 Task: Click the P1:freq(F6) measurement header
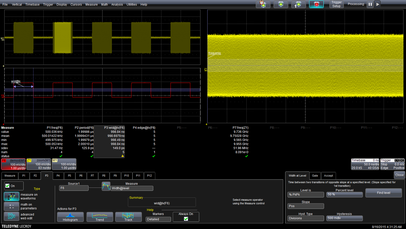pyautogui.click(x=55, y=128)
